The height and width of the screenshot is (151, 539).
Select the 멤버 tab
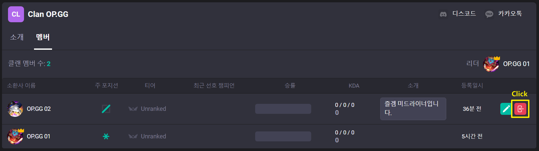[43, 37]
